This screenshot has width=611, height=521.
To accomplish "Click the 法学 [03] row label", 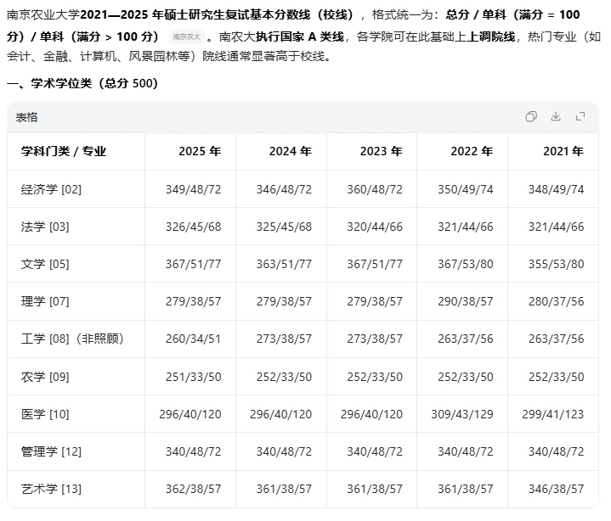I will (x=45, y=227).
